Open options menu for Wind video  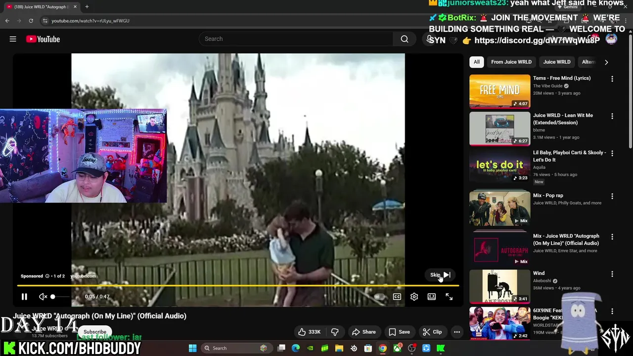click(x=612, y=274)
